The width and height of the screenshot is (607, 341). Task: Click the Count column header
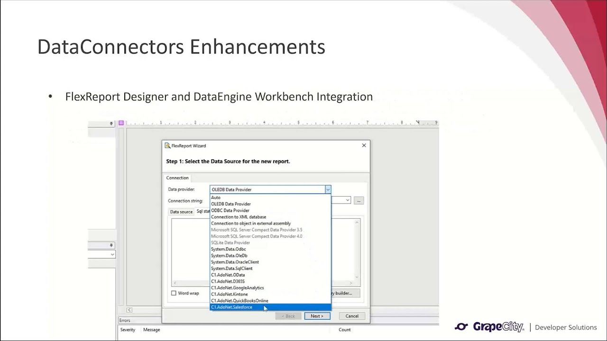345,330
